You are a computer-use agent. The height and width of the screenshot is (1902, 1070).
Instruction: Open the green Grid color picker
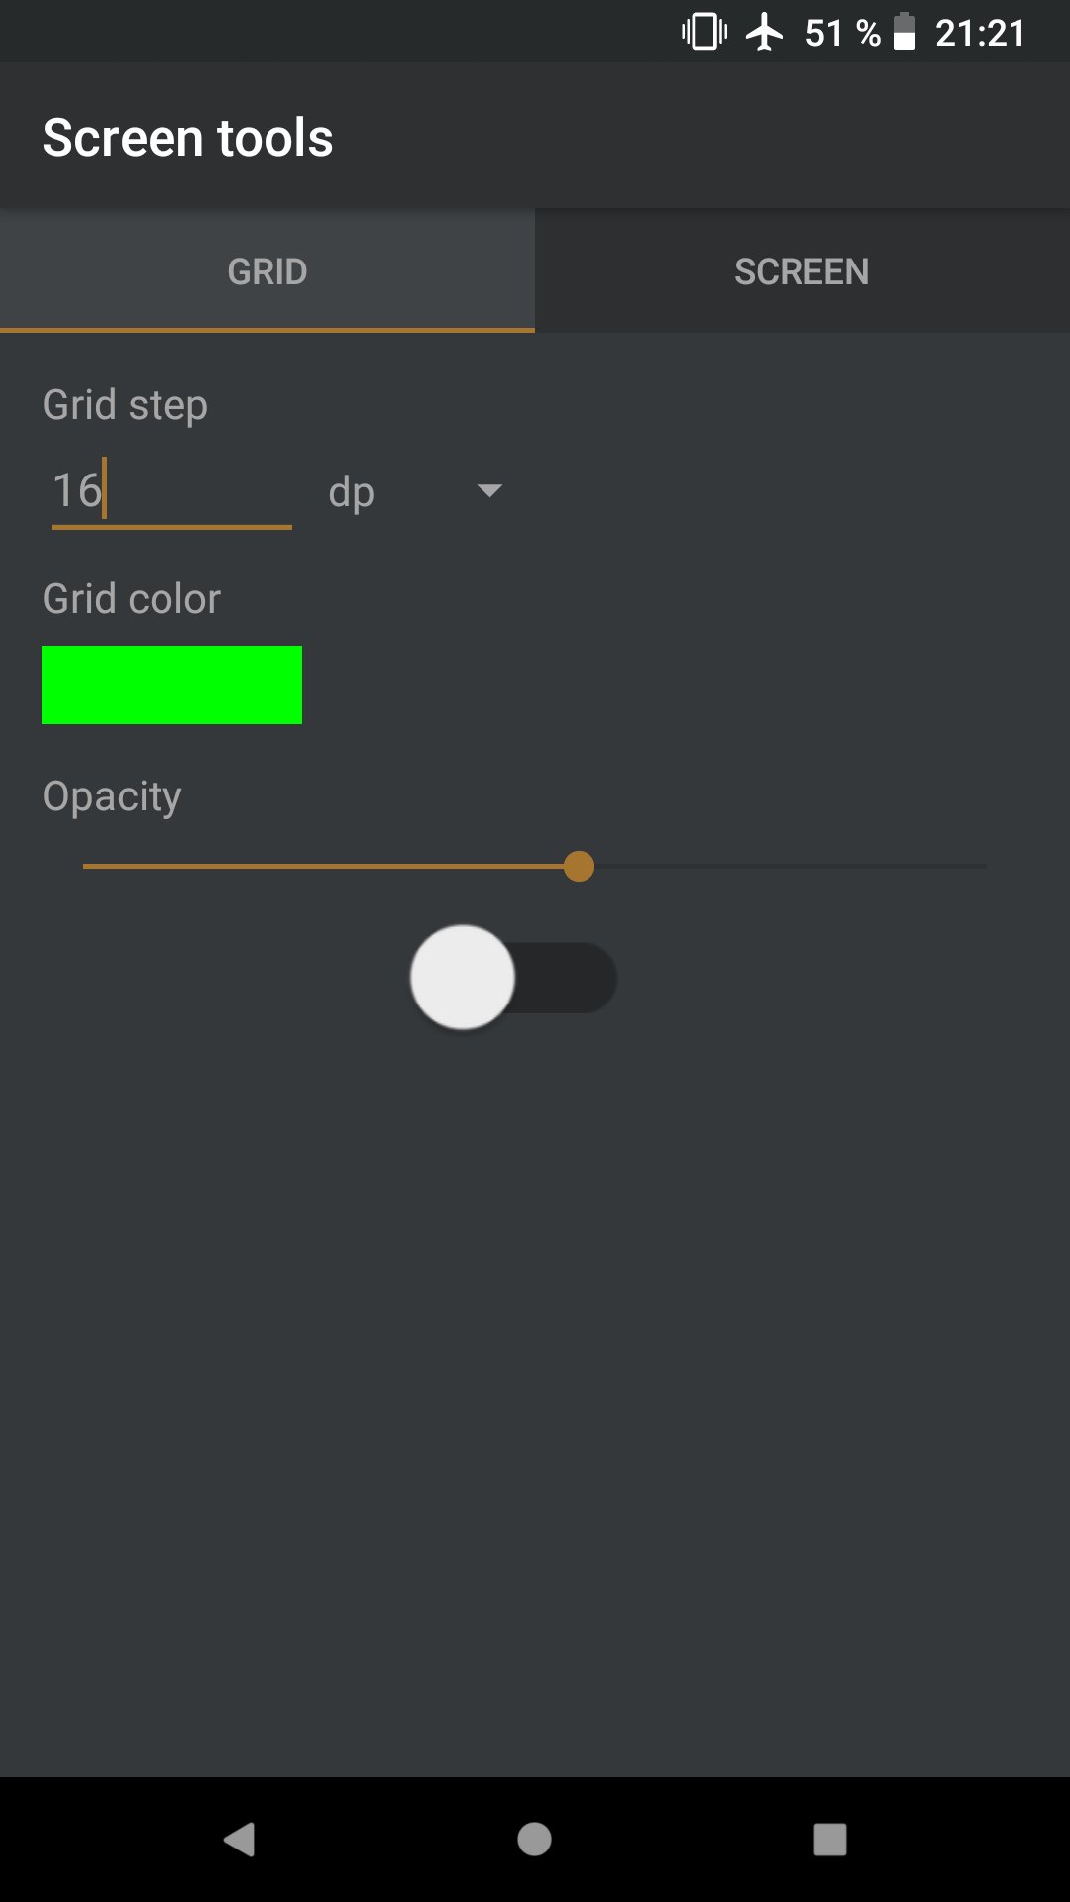click(170, 685)
